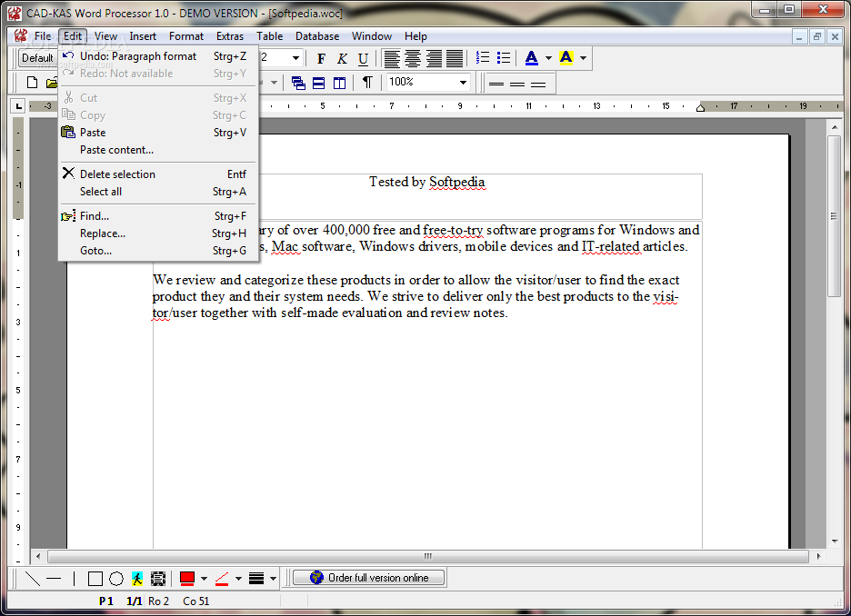Toggle underline formatting with the U button
The height and width of the screenshot is (616, 851).
(363, 58)
